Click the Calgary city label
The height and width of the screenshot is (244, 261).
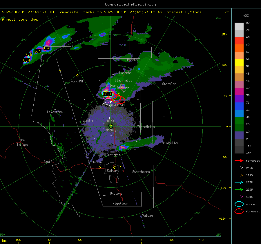coord(113,171)
